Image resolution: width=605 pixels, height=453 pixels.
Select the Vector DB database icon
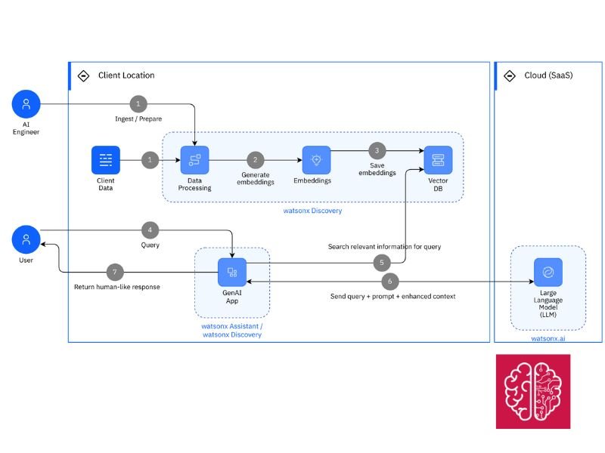pos(438,160)
